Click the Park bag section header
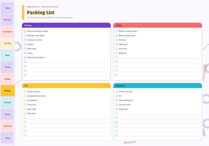Screen dimensions: 209x146 tap(66, 25)
